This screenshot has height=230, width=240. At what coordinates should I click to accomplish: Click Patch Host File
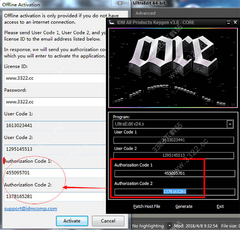pyautogui.click(x=146, y=206)
